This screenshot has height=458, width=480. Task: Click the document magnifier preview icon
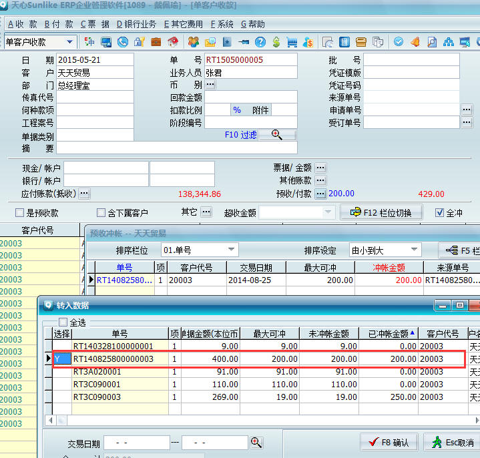click(x=432, y=42)
